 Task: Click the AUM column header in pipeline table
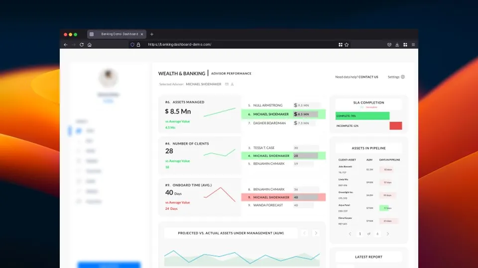pyautogui.click(x=369, y=160)
